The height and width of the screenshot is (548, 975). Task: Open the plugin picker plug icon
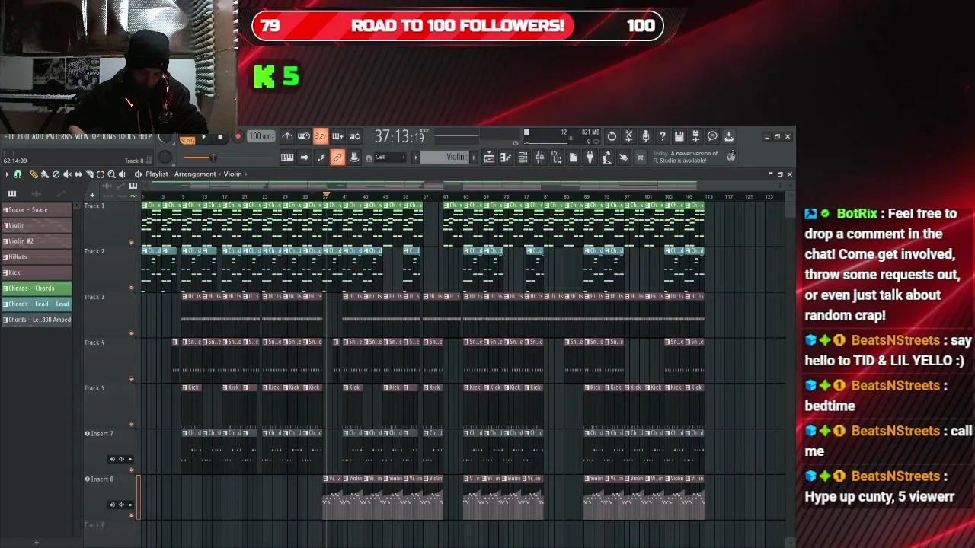pyautogui.click(x=590, y=158)
